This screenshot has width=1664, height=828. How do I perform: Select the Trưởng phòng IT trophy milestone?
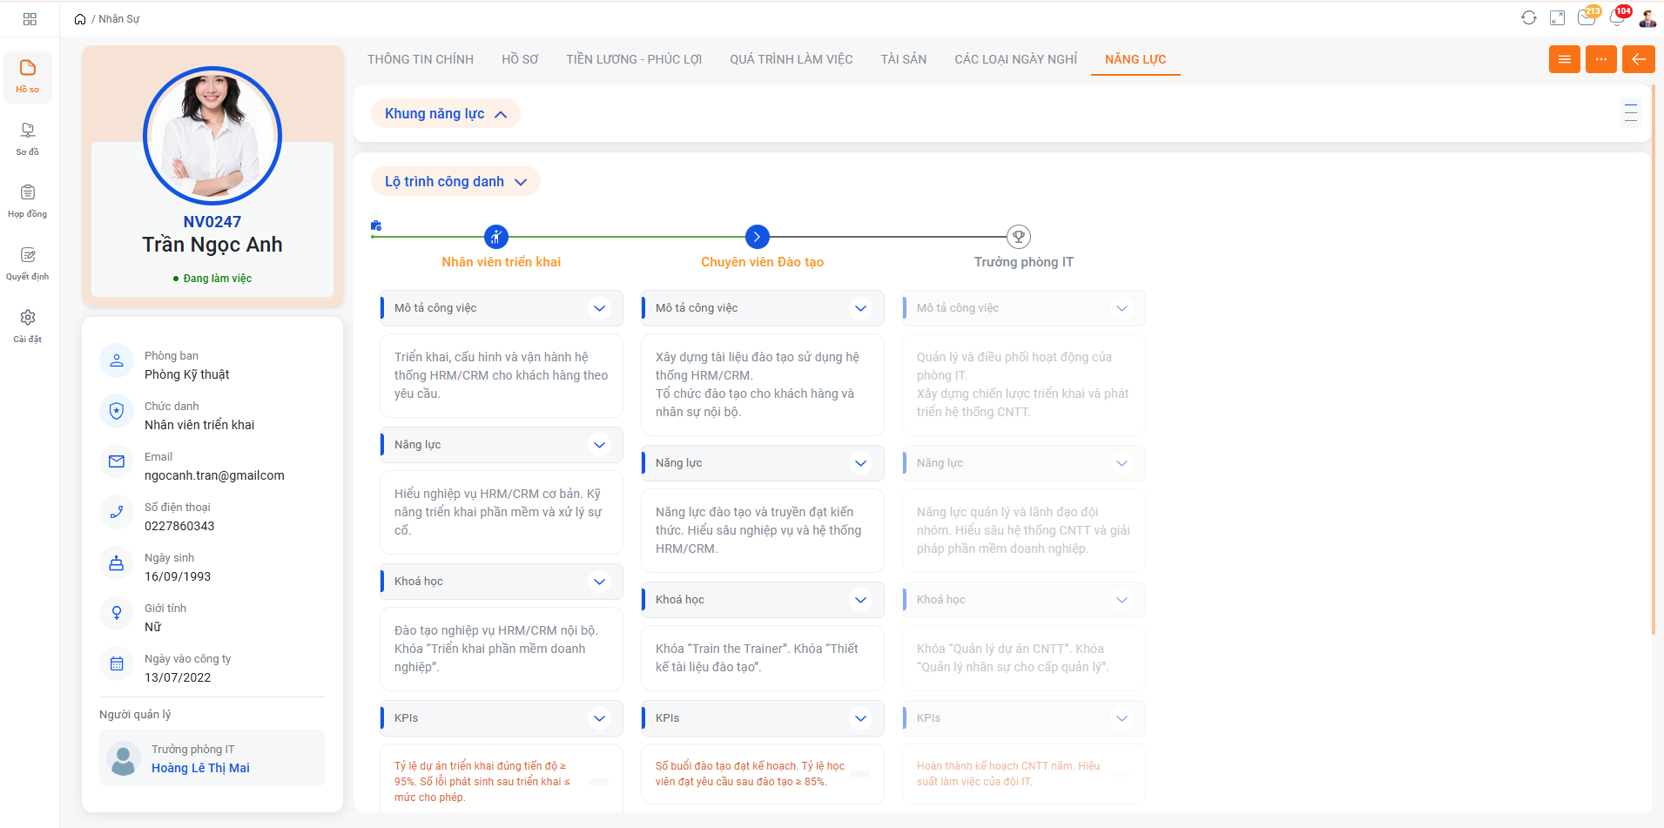click(x=1018, y=237)
